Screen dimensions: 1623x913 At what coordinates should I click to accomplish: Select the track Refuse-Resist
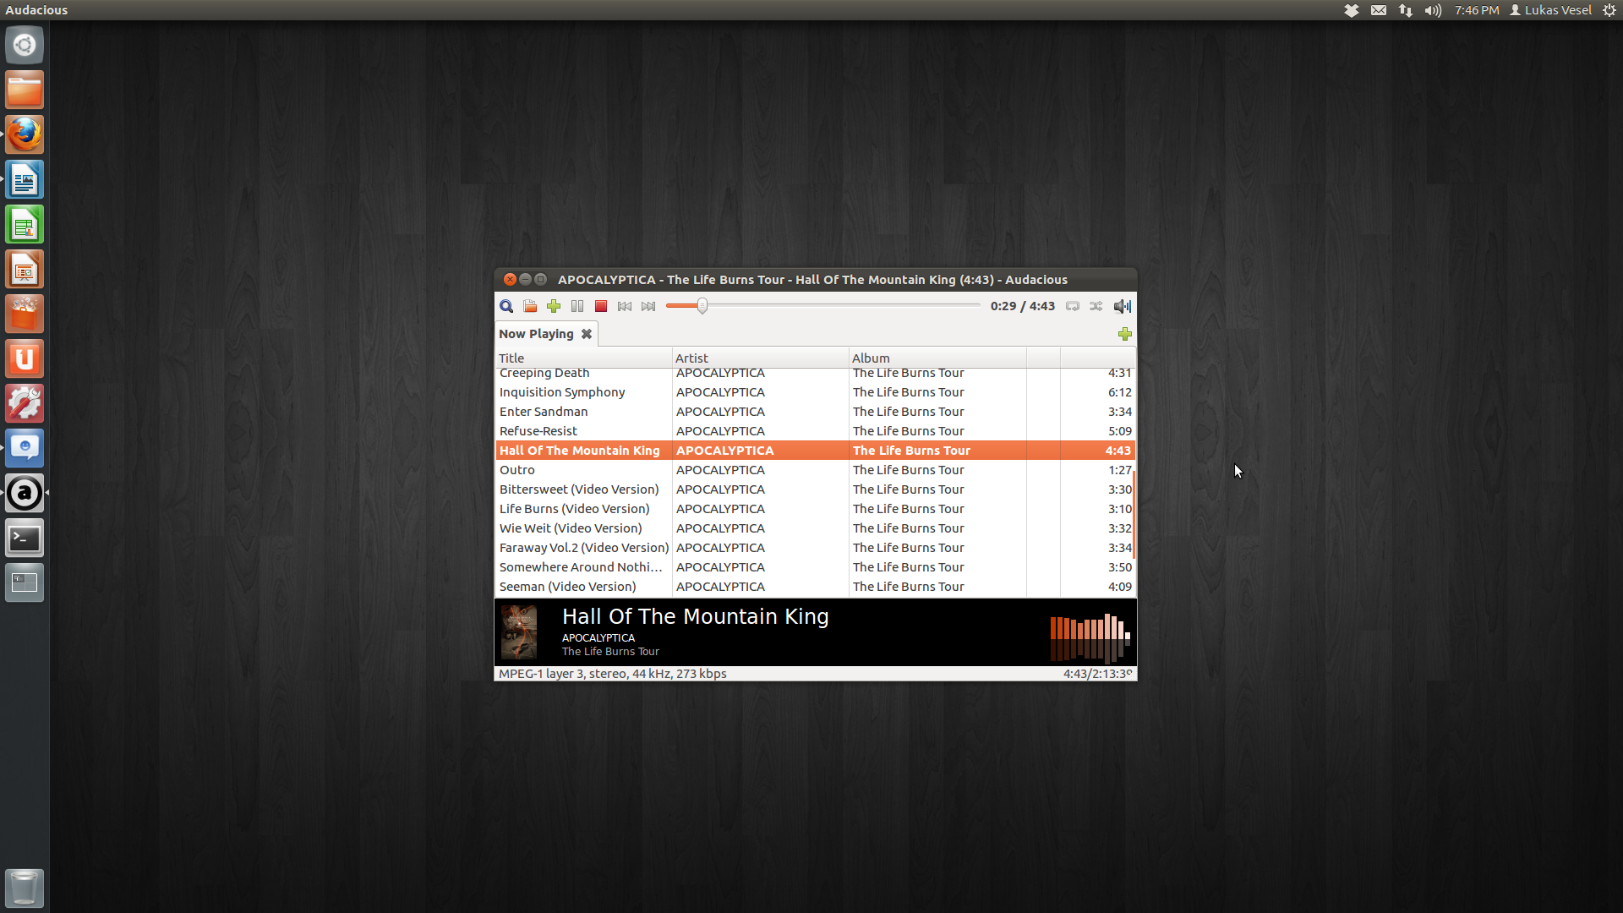point(814,431)
